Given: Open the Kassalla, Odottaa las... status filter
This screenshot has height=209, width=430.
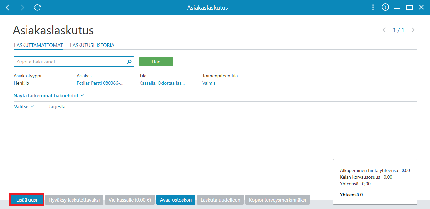Looking at the screenshot, I should click(x=162, y=83).
